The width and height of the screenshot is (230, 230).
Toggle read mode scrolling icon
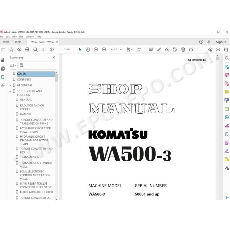pyautogui.click(x=139, y=50)
